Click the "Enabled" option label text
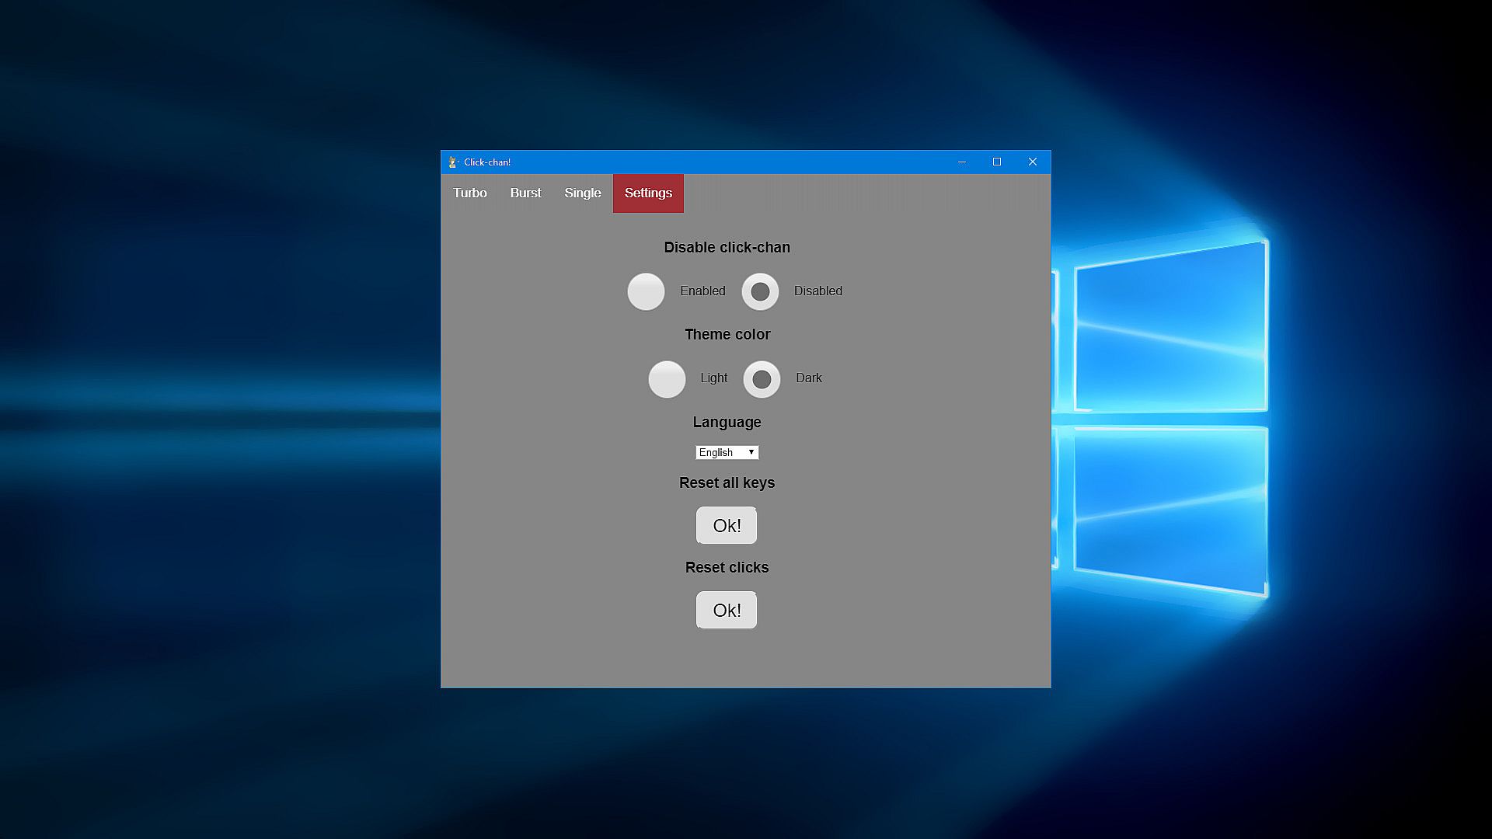The image size is (1492, 839). (x=702, y=291)
